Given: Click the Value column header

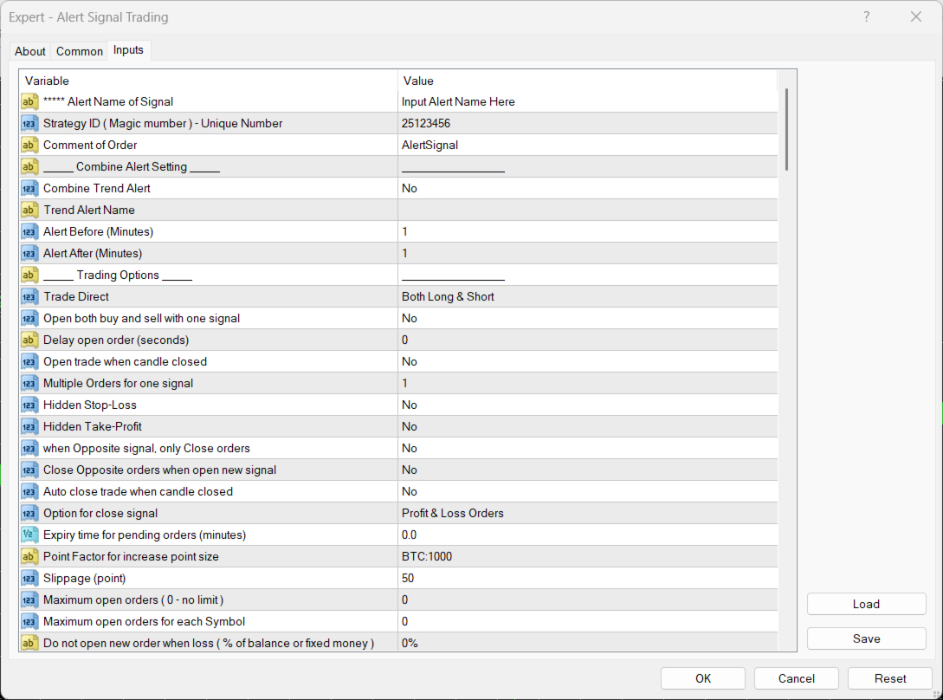Looking at the screenshot, I should [588, 81].
